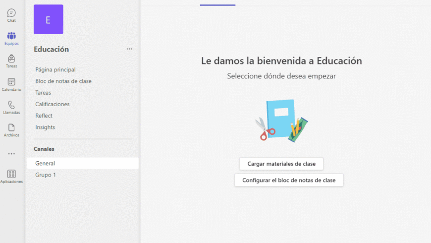Click the notebook illustration
This screenshot has height=243, width=431.
pos(281,121)
